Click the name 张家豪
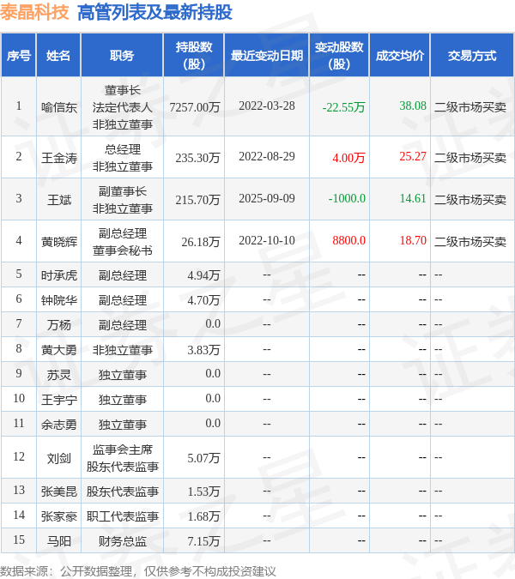 [x=59, y=516]
